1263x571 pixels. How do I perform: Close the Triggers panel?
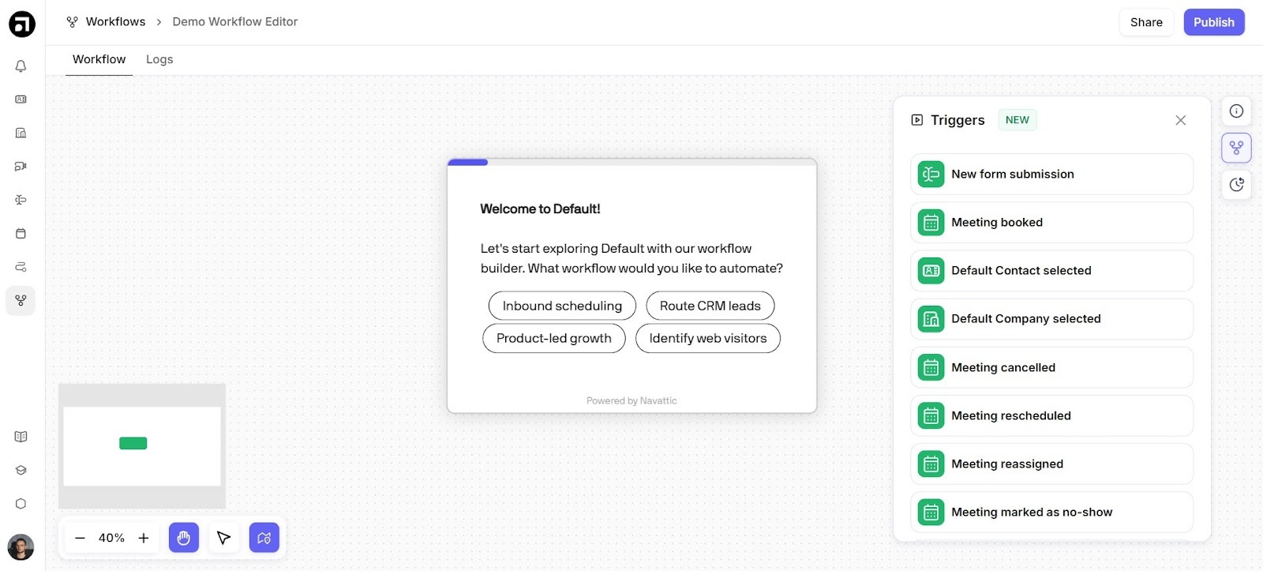tap(1180, 120)
